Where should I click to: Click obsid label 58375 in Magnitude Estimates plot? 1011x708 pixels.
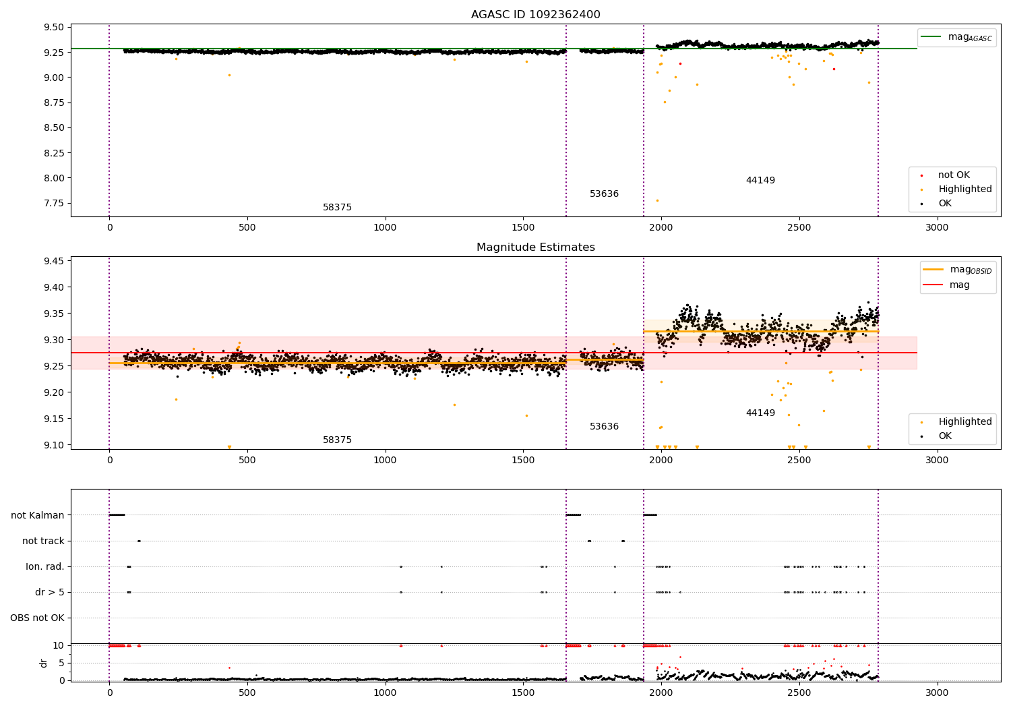(337, 440)
